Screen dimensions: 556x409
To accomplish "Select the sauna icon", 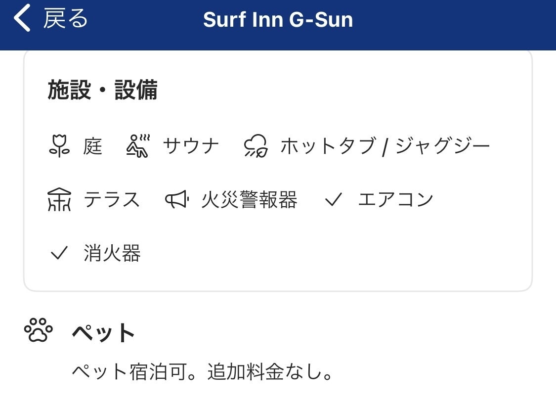I will 138,146.
